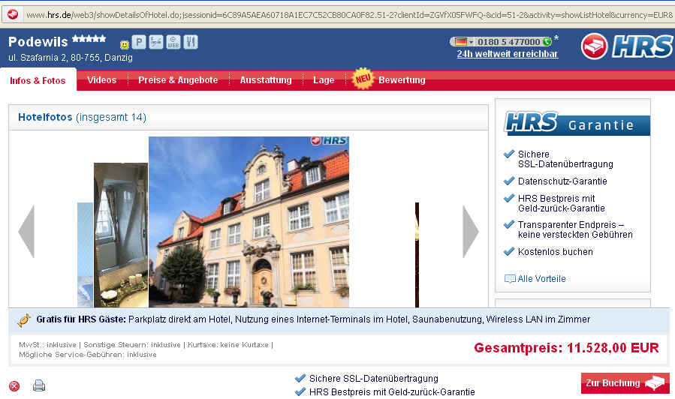Show previous hotel photo with left arrow
Screen dimensions: 675x399
click(26, 232)
